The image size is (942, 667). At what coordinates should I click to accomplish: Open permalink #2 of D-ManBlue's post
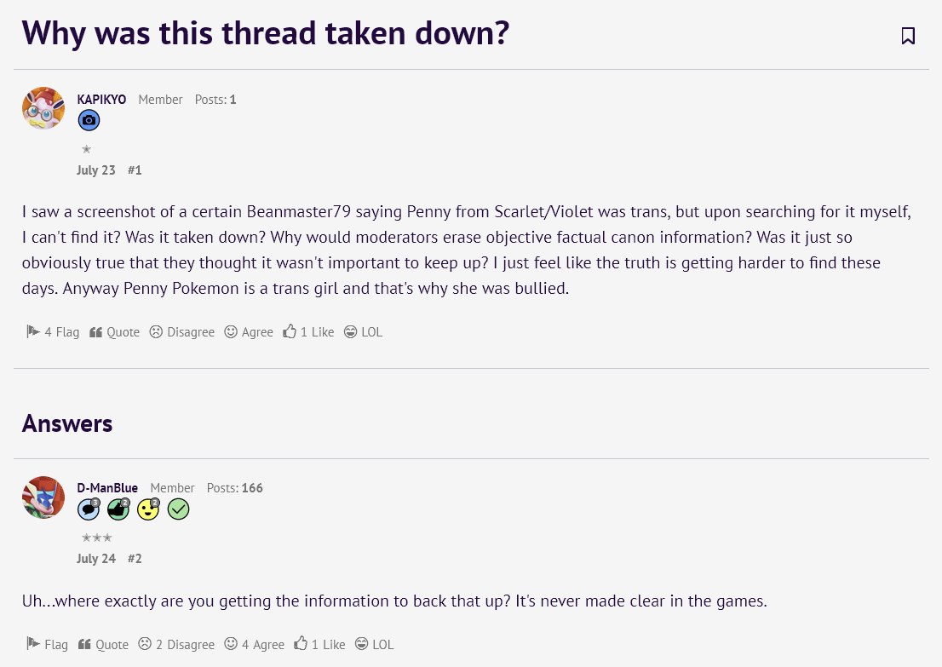click(x=135, y=559)
